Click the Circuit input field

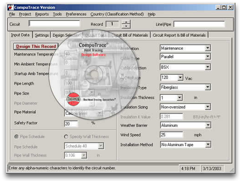tap(54, 24)
